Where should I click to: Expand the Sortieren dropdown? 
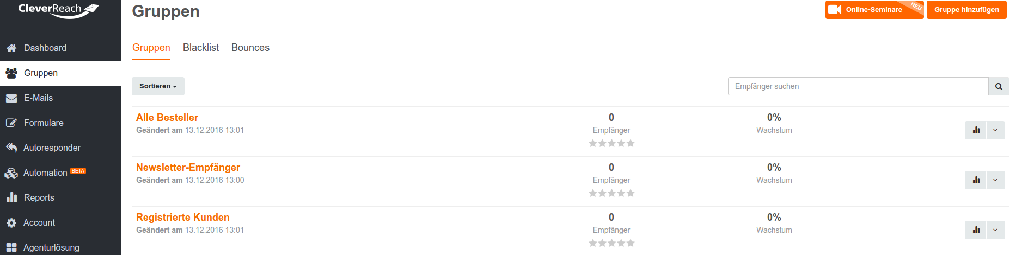click(158, 86)
